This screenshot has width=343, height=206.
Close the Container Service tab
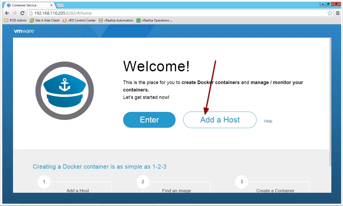[51, 5]
